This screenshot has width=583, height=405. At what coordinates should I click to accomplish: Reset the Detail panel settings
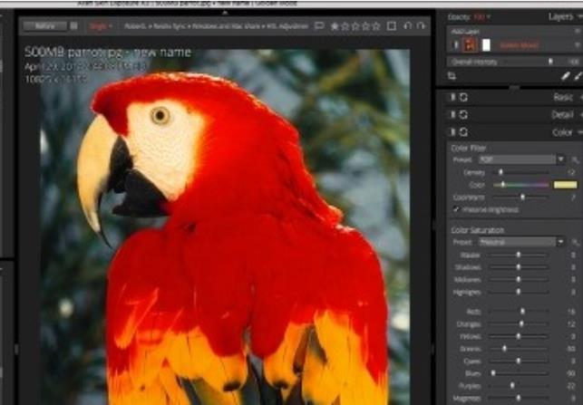coord(463,114)
